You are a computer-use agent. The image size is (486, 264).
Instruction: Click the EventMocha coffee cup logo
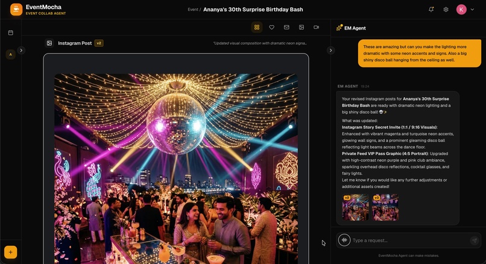(16, 10)
